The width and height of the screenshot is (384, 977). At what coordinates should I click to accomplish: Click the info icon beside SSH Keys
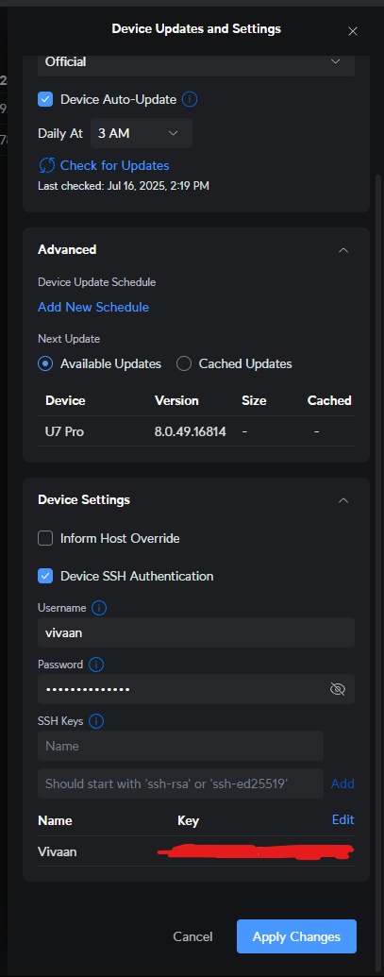96,721
